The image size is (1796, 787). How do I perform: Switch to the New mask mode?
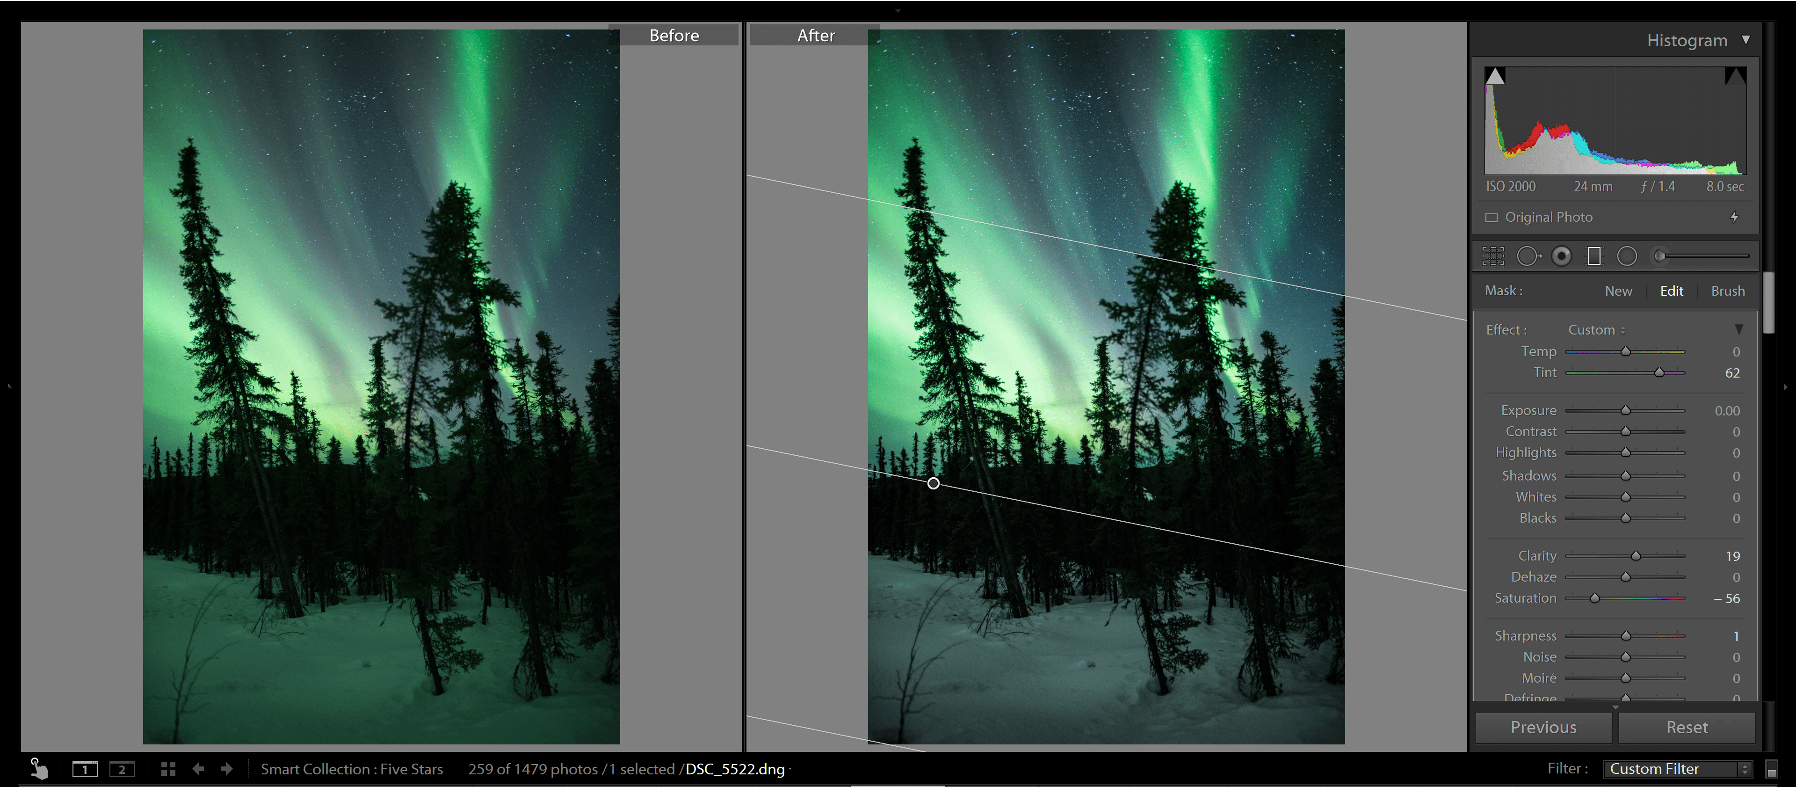pos(1618,291)
